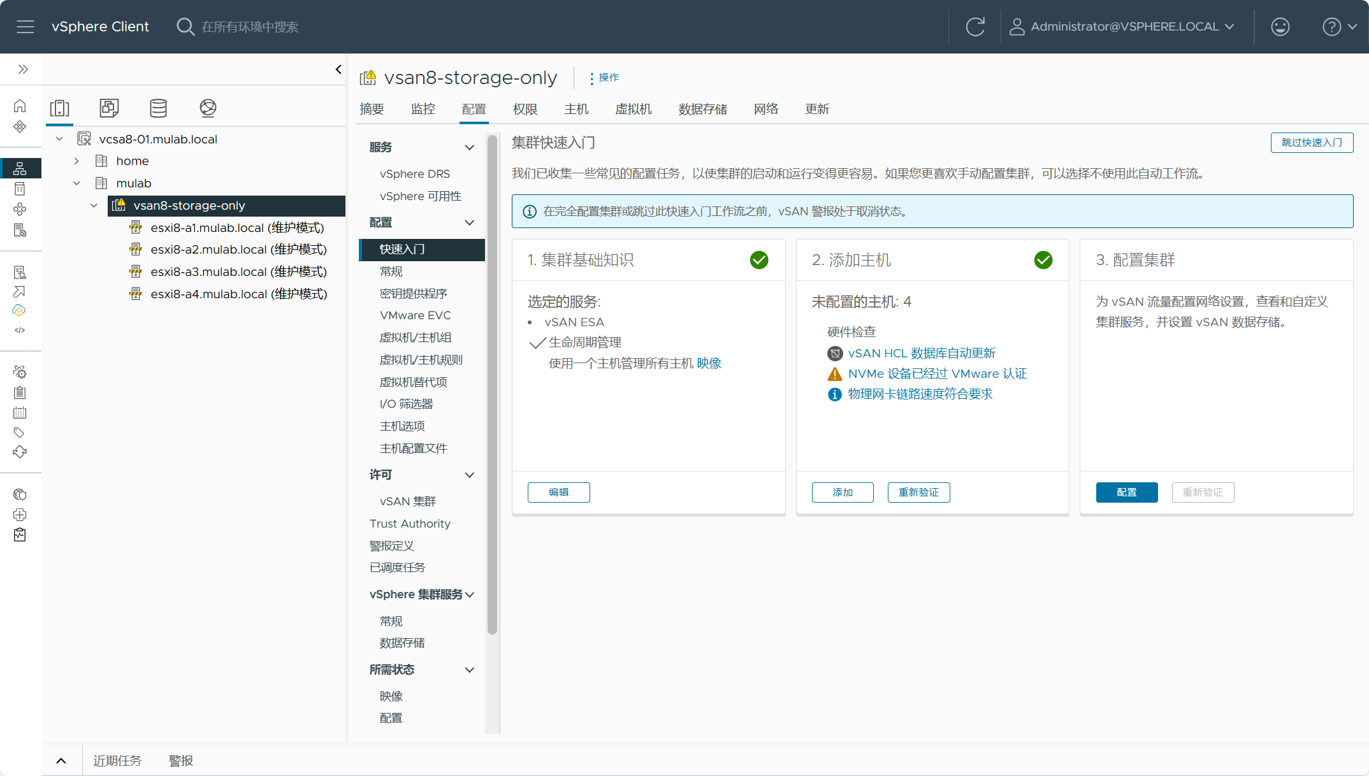
Task: Switch to Networking inventory view
Action: pos(208,108)
